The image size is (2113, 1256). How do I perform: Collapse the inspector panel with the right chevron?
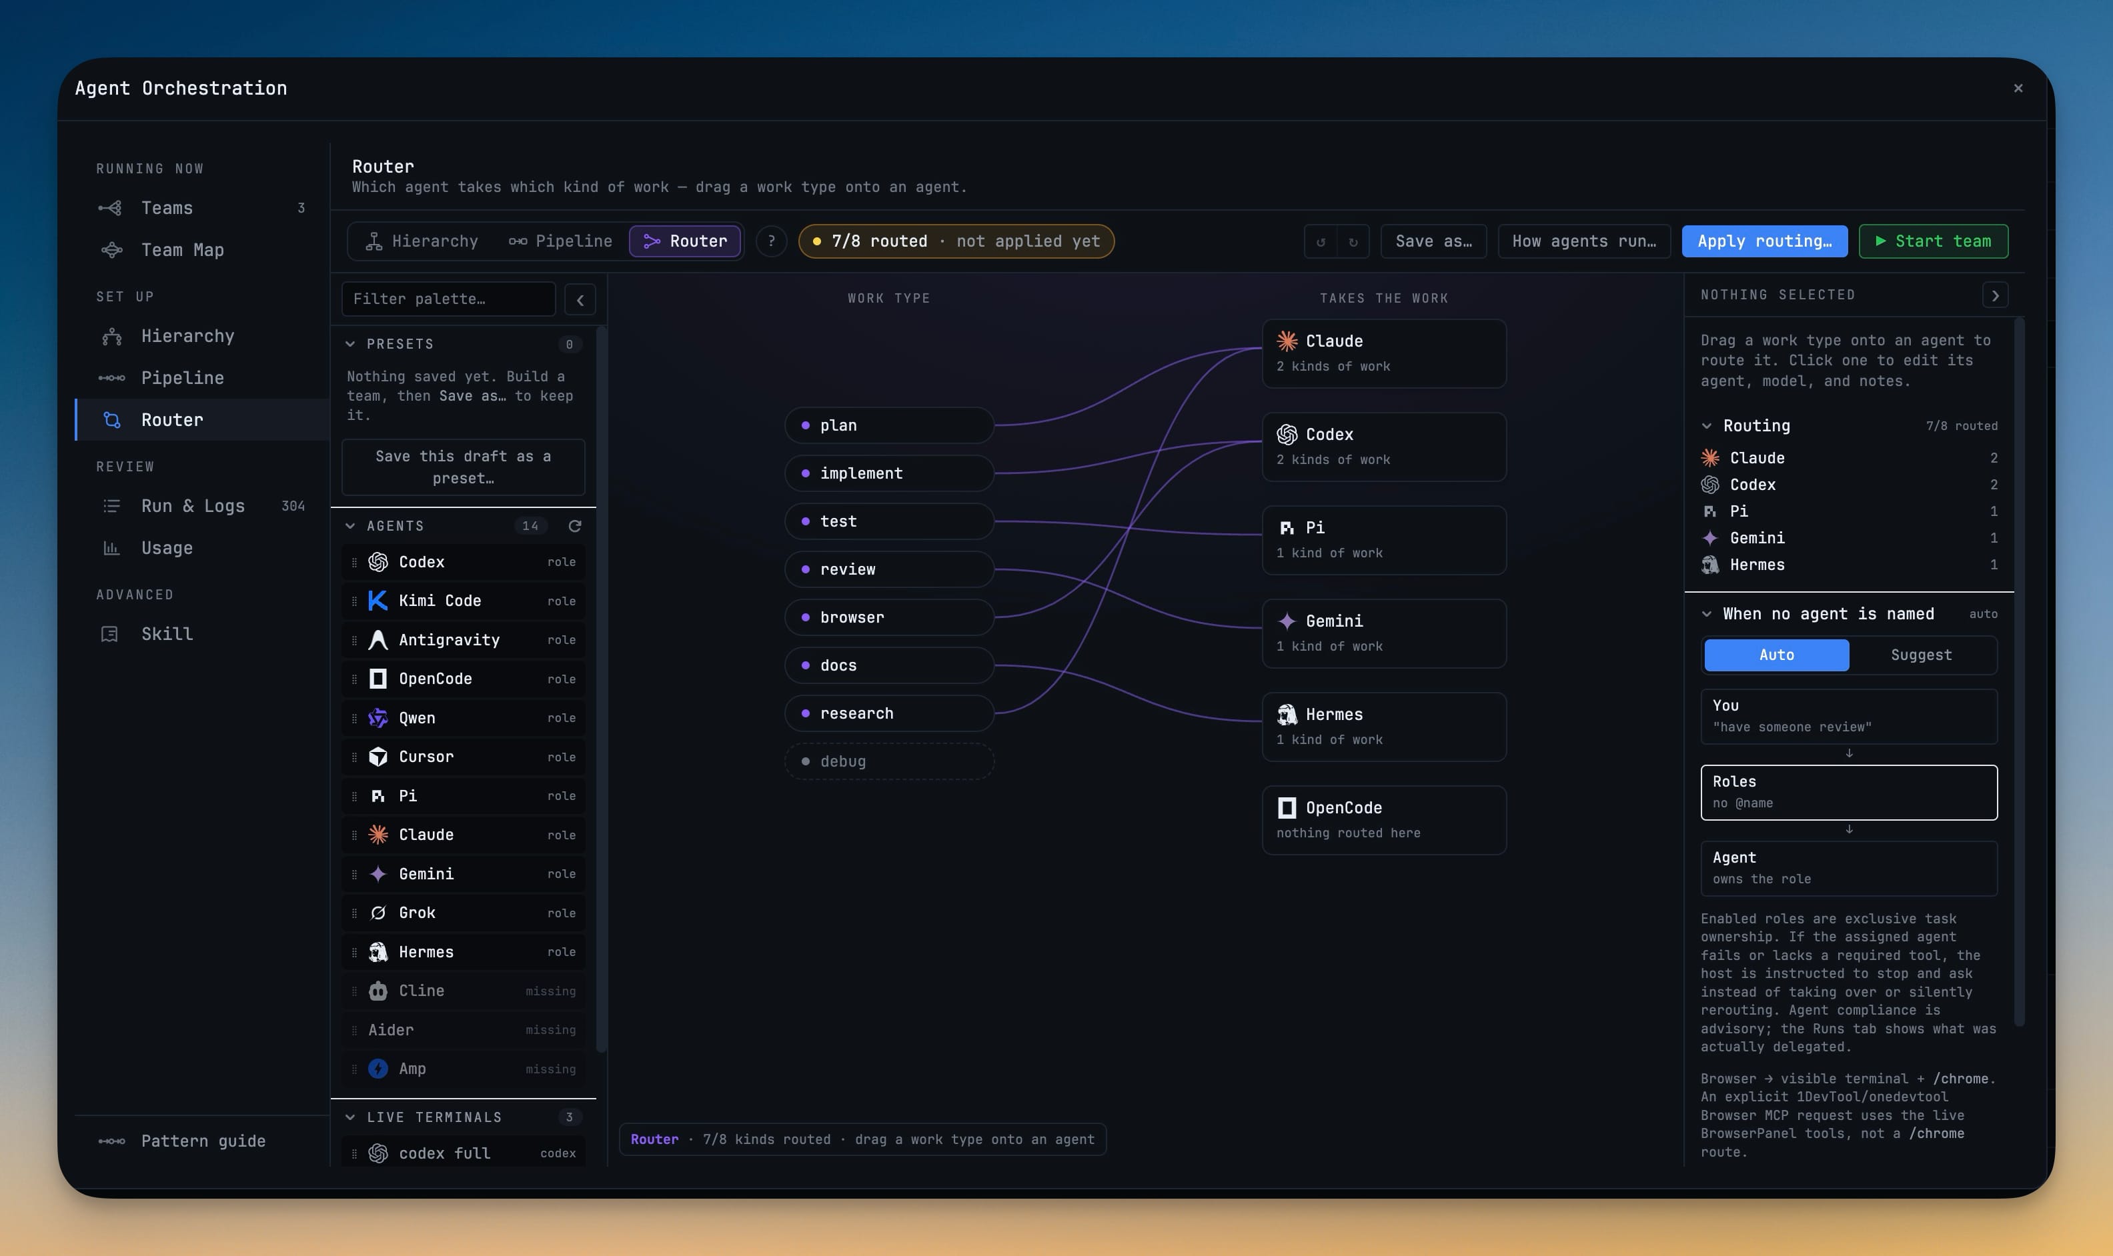pyautogui.click(x=1996, y=295)
